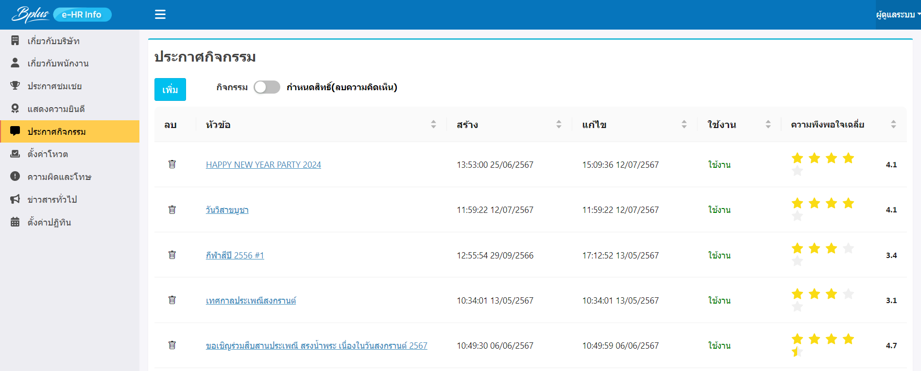Click the star rating of HAPPY NEW YEAR PARTY
This screenshot has height=371, width=921.
click(x=823, y=164)
